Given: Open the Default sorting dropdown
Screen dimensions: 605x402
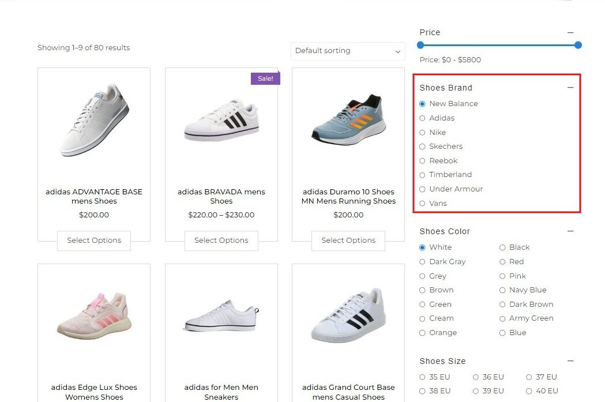Looking at the screenshot, I should click(x=348, y=51).
